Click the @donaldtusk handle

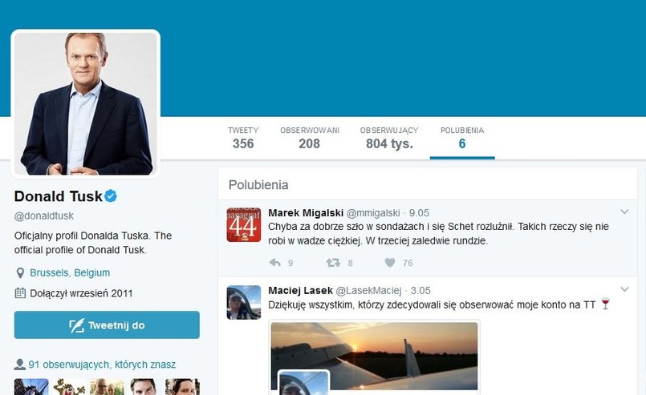(43, 216)
